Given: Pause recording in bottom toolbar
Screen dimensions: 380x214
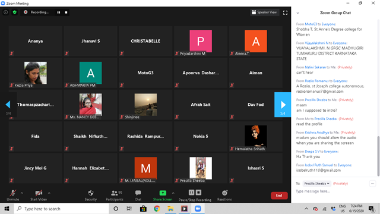Looking at the screenshot, I should tap(191, 193).
